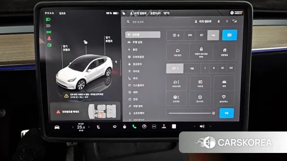Open the green phone app
The width and height of the screenshot is (287, 161).
click(x=135, y=127)
